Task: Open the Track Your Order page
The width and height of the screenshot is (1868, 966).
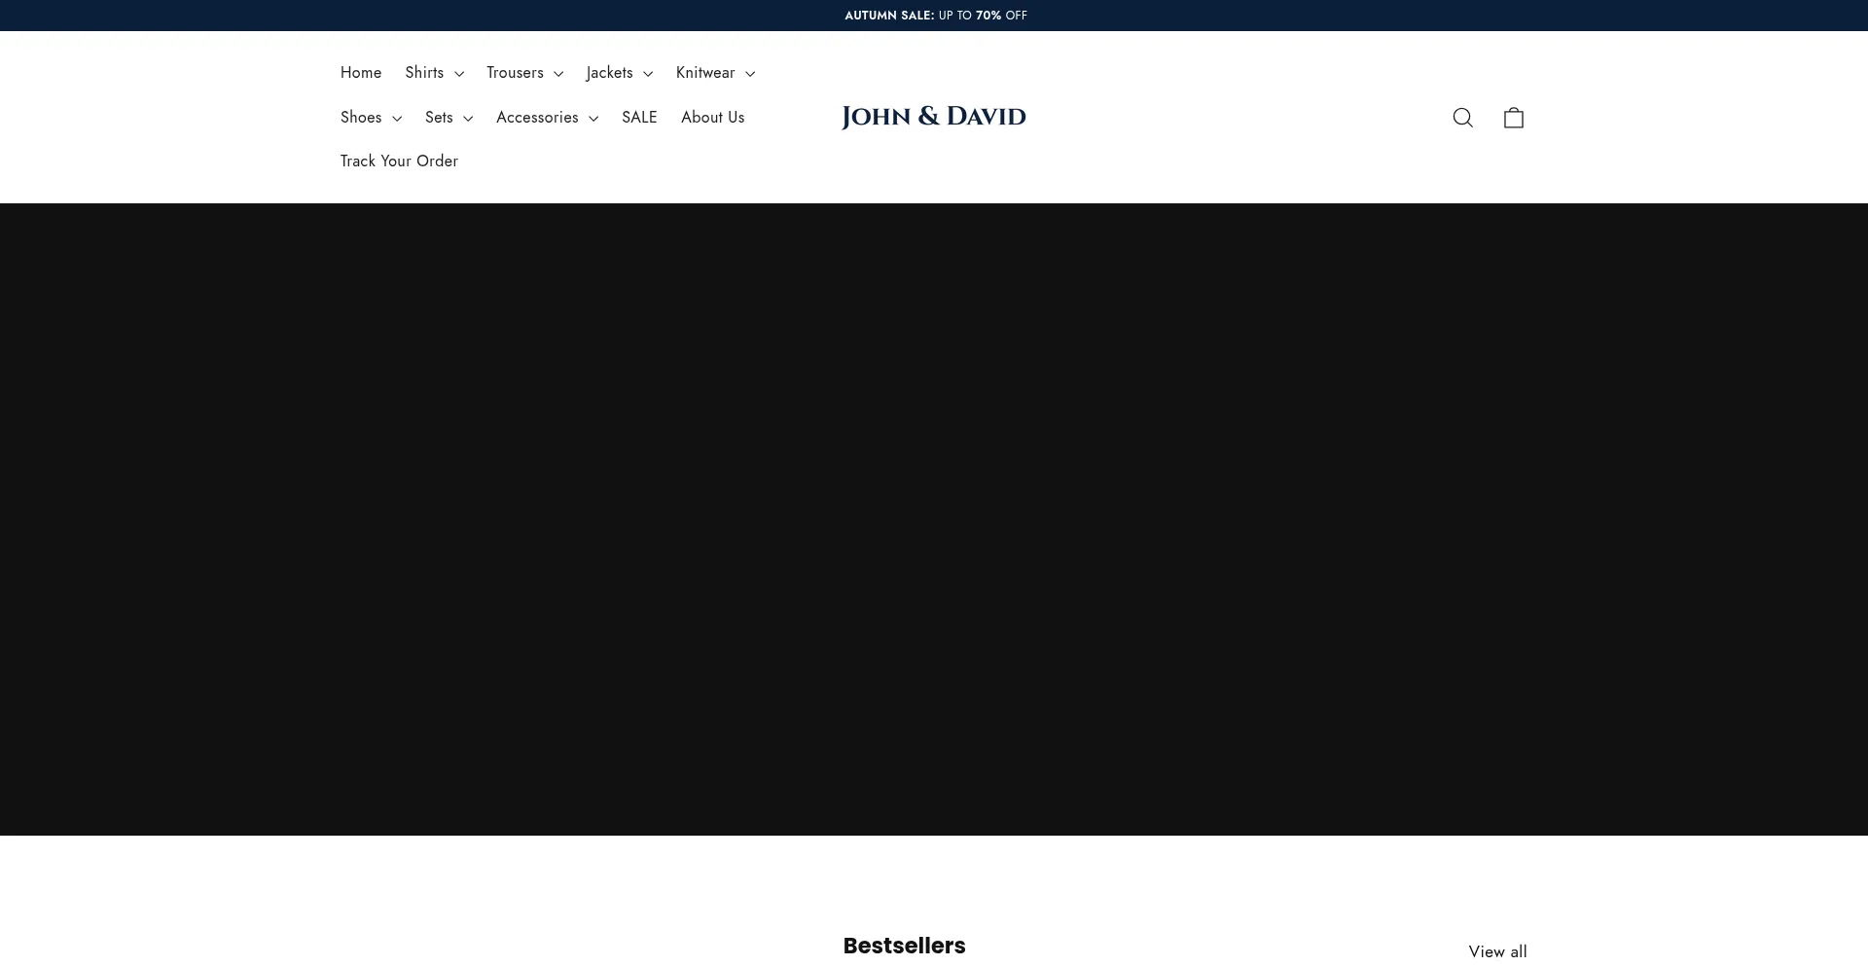Action: pyautogui.click(x=399, y=161)
